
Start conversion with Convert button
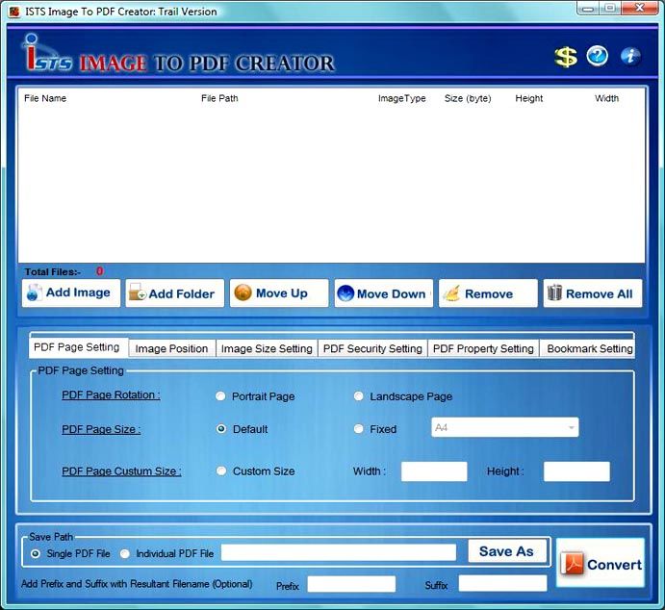click(x=601, y=563)
